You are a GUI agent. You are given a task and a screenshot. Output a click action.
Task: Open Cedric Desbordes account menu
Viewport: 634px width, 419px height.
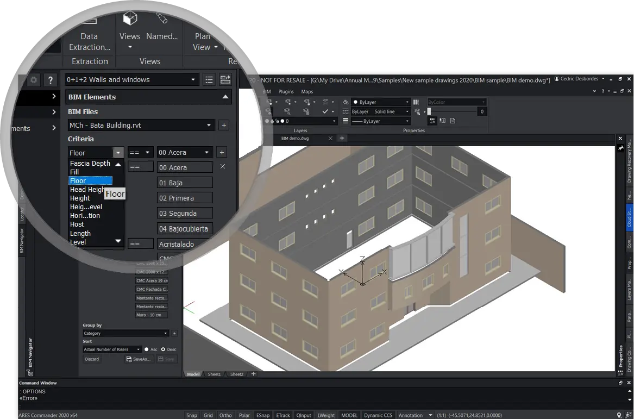pos(580,79)
